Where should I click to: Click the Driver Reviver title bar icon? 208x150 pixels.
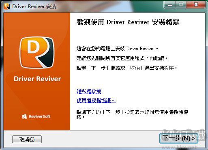[7, 6]
